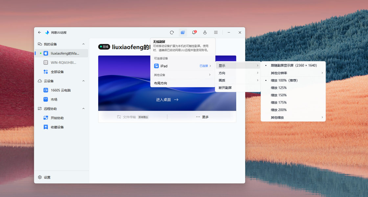The width and height of the screenshot is (368, 197).
Task: Click the 文件传输 folder icon
Action: [119, 117]
